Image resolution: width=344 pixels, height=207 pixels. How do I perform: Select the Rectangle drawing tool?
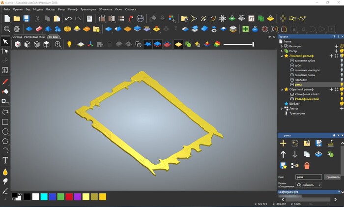point(5,122)
